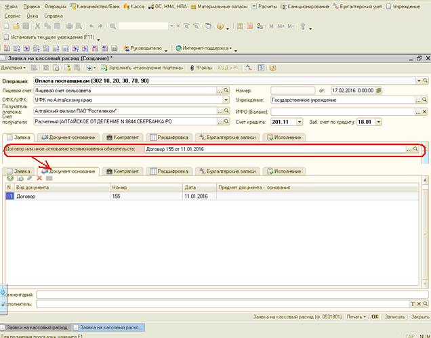Click magnifier icon next to Счет получателя

click(226, 121)
